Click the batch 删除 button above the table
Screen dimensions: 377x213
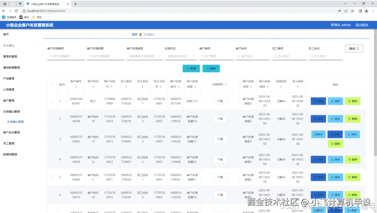pos(211,68)
